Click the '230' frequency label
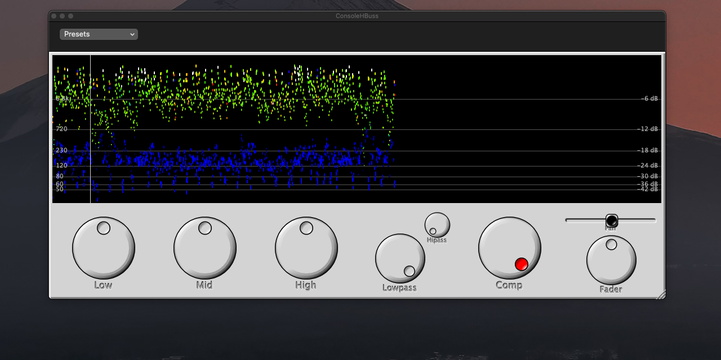721x360 pixels. point(61,150)
